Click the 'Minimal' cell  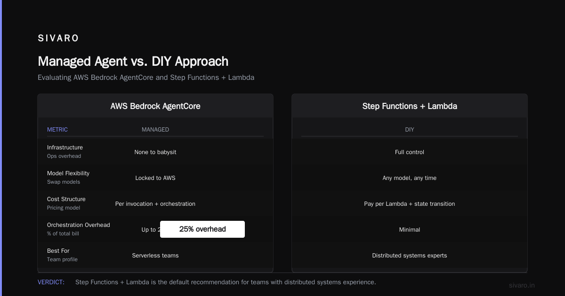pos(410,230)
